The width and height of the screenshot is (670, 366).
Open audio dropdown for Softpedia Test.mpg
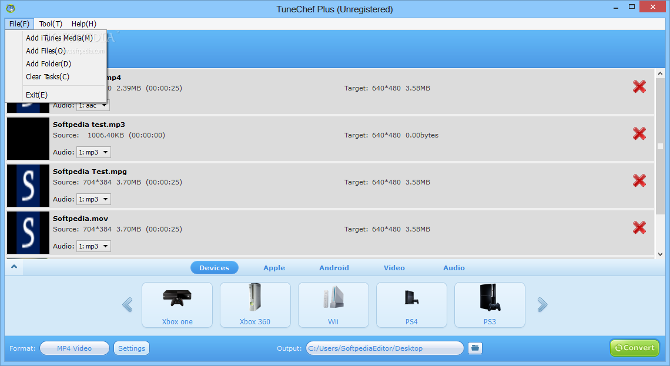click(93, 199)
